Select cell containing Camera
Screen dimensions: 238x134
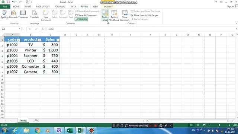coord(30,72)
